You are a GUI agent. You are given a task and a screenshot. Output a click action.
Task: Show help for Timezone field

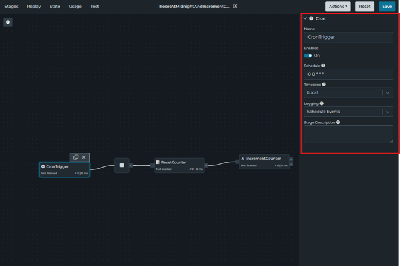pyautogui.click(x=324, y=84)
